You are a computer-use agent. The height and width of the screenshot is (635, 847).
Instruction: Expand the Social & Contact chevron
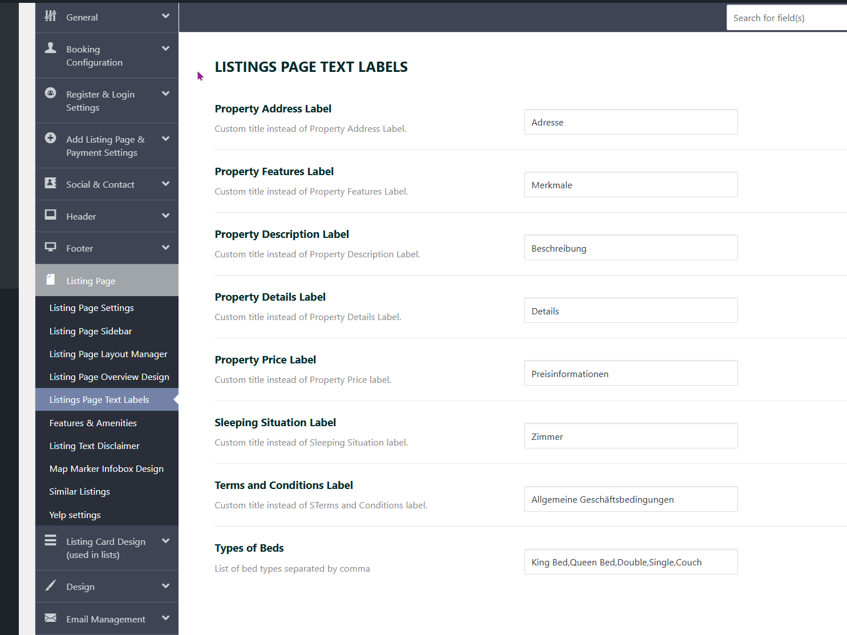(x=166, y=184)
